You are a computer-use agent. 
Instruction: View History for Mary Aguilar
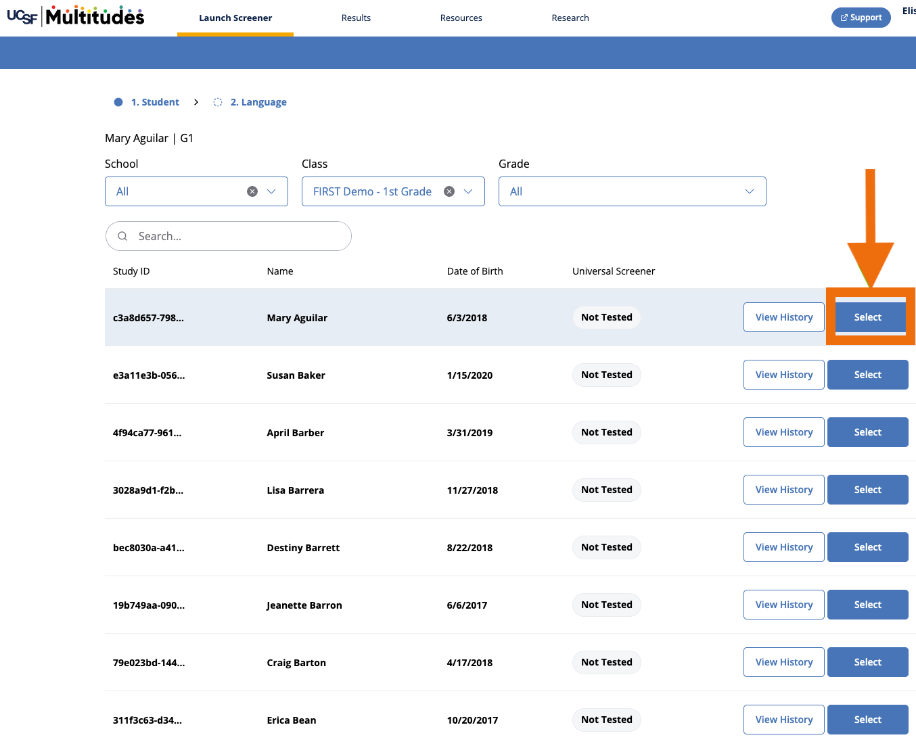pyautogui.click(x=784, y=317)
